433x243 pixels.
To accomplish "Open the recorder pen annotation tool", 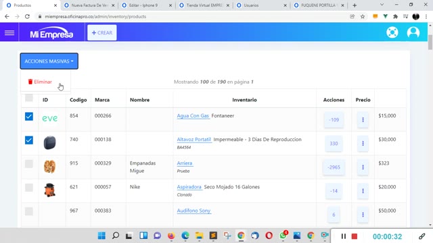I will coord(421,236).
